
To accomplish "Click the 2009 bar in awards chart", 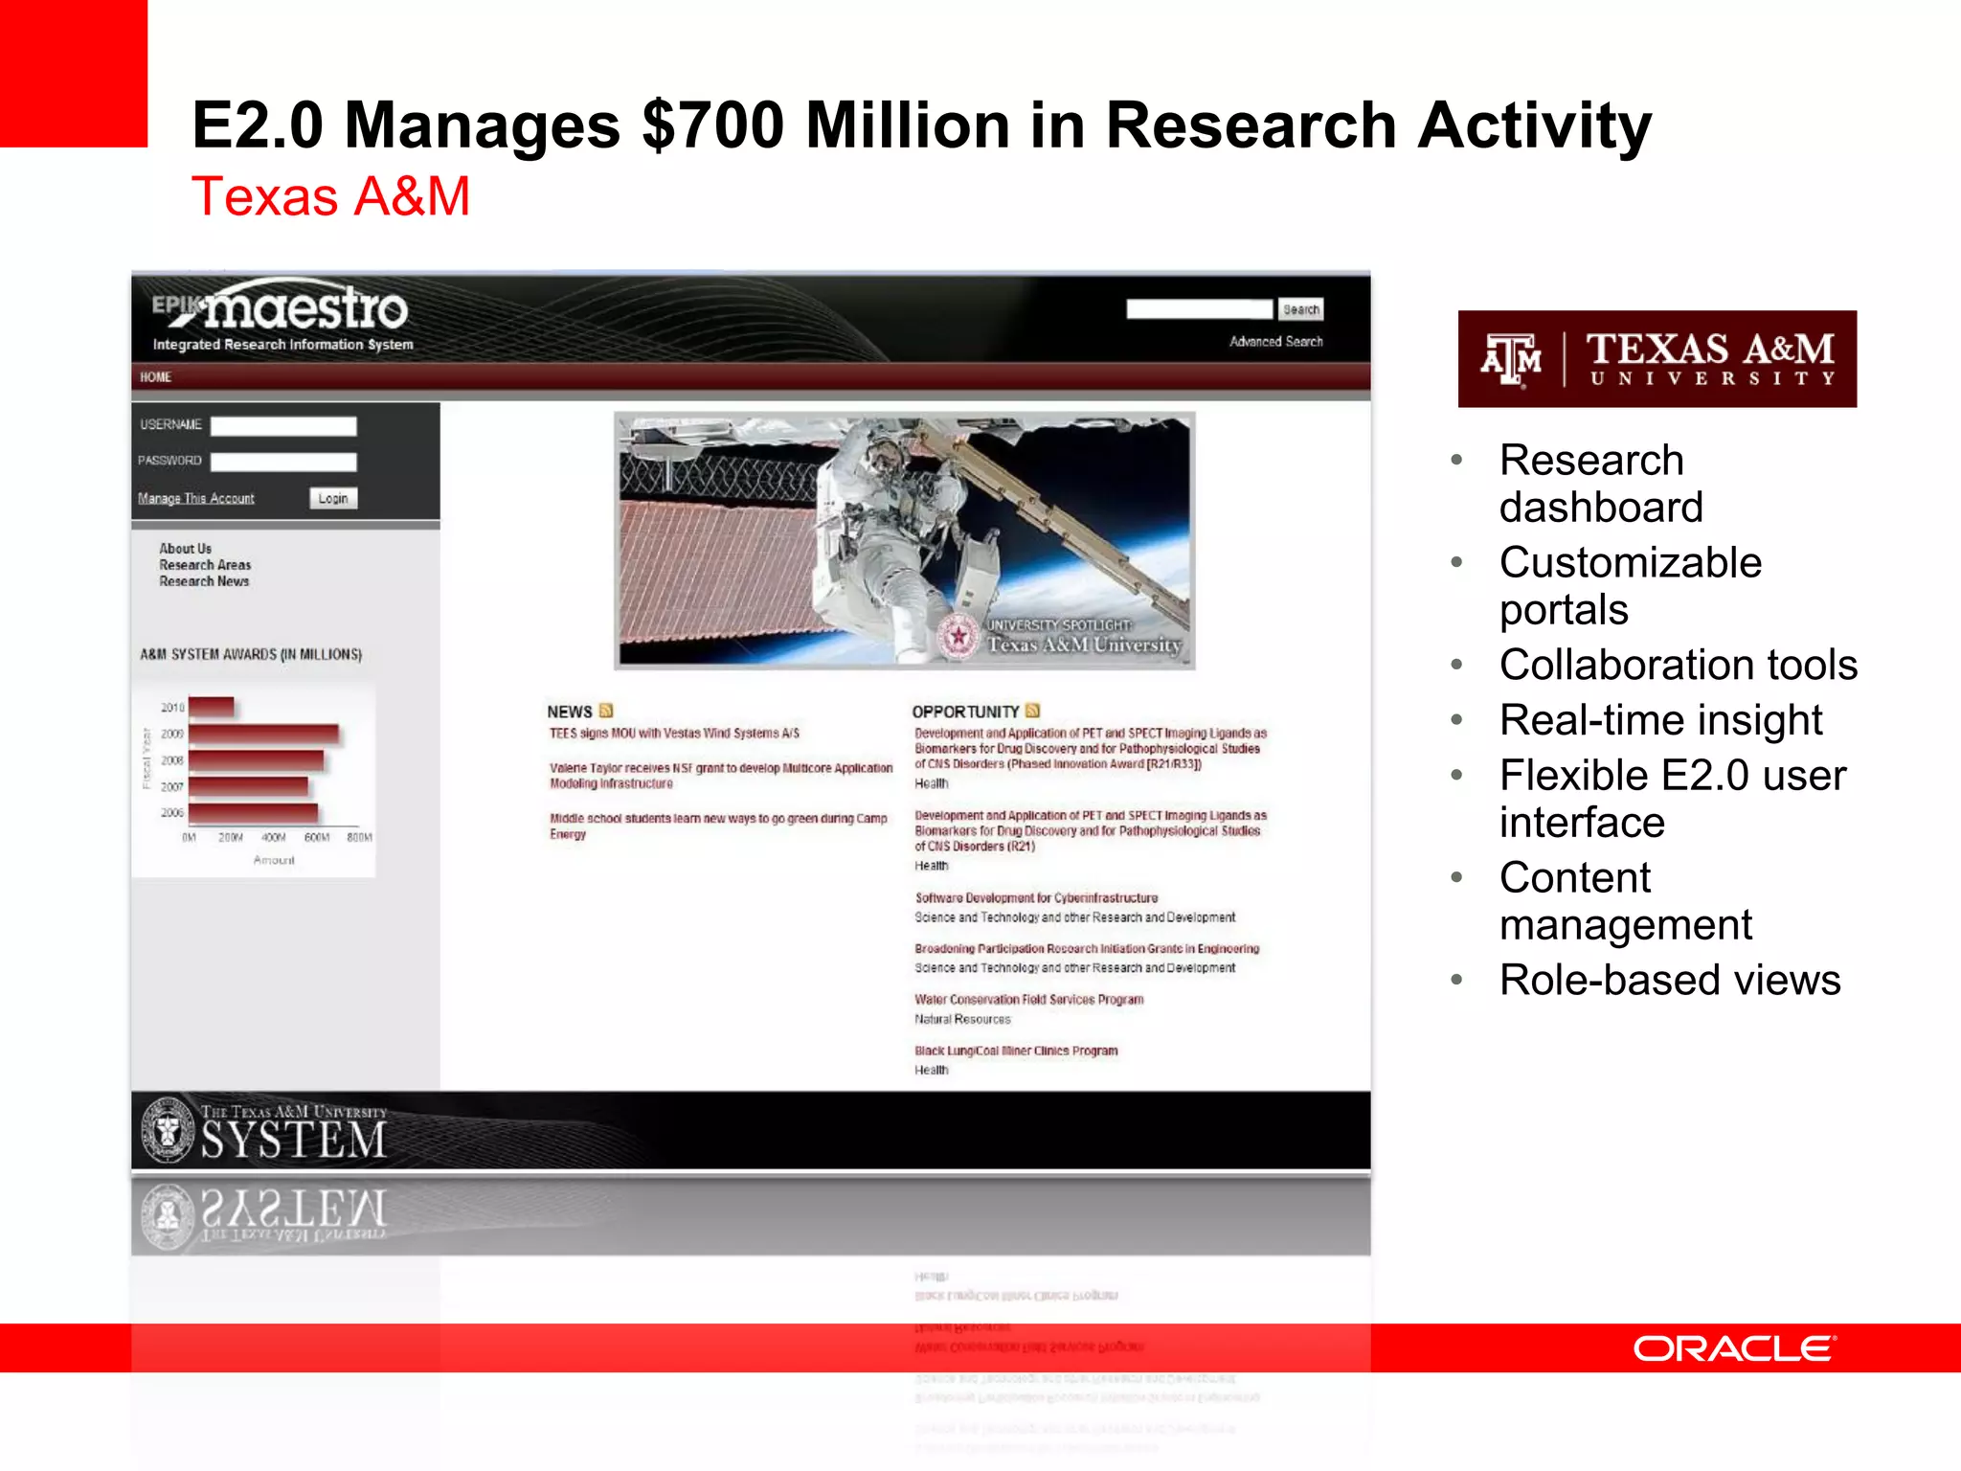I will coord(264,734).
